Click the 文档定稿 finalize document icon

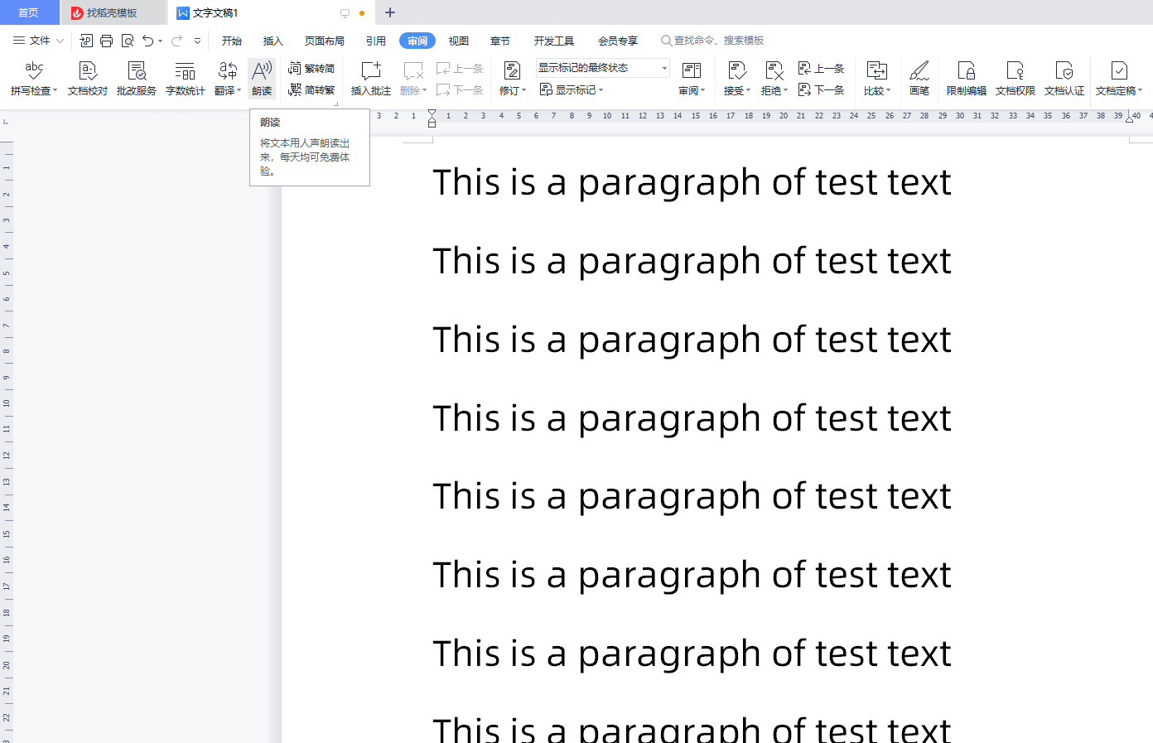pyautogui.click(x=1119, y=71)
